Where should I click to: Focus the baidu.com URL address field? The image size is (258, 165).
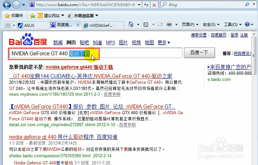(x=86, y=5)
